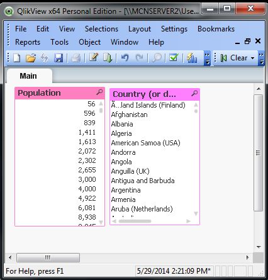This screenshot has height=280, width=268.
Task: Click sheet horizontal scrollbar left arrow
Action: 10,257
